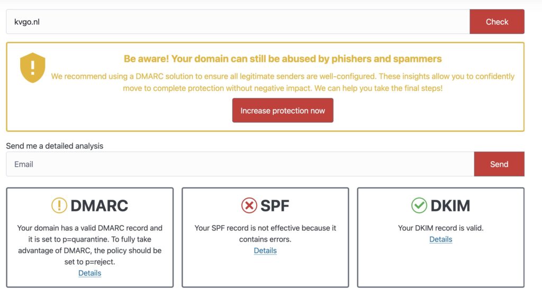Click the green checkmark icon beside DKIM
This screenshot has width=542, height=294.
pos(419,206)
